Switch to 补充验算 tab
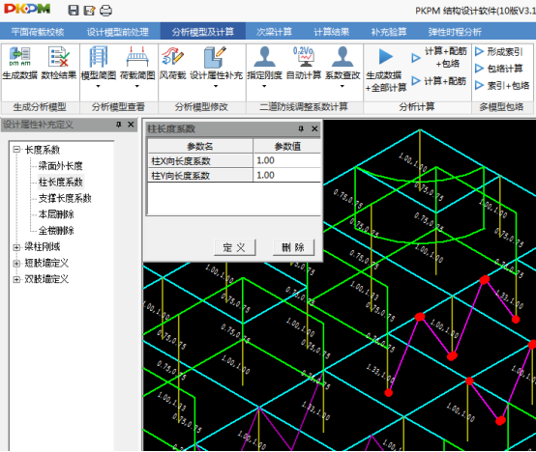Image resolution: width=536 pixels, height=452 pixels. pyautogui.click(x=389, y=32)
